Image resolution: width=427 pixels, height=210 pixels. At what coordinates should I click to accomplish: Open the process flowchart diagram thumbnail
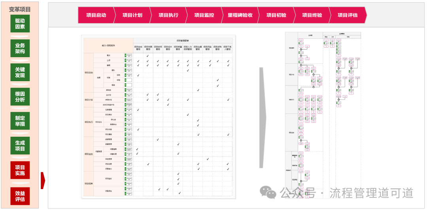323,114
